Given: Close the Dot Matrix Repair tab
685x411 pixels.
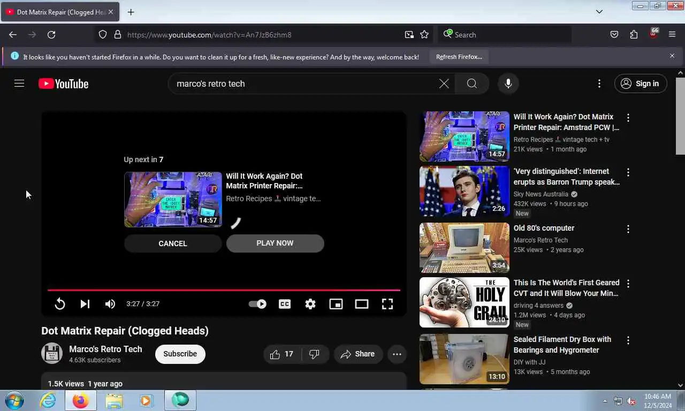Looking at the screenshot, I should pyautogui.click(x=111, y=12).
